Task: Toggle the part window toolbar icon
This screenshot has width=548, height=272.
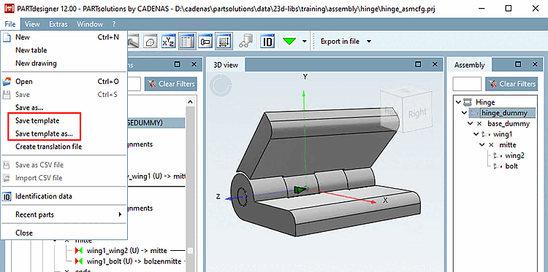Action: point(205,42)
